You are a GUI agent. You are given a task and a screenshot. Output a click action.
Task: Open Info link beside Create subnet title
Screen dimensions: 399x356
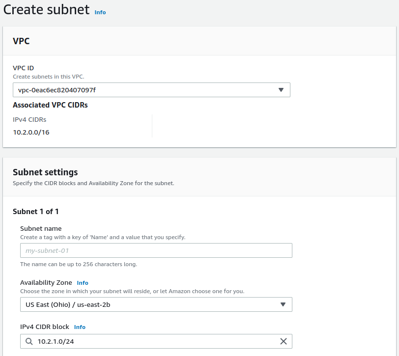click(x=100, y=12)
